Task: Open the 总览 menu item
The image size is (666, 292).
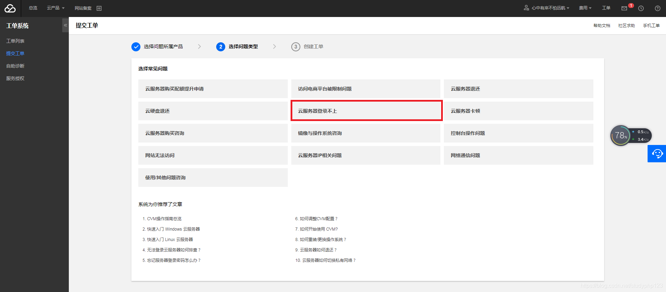Action: [x=33, y=8]
